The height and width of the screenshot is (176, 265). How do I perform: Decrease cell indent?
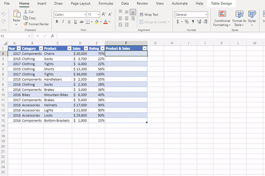point(120,25)
